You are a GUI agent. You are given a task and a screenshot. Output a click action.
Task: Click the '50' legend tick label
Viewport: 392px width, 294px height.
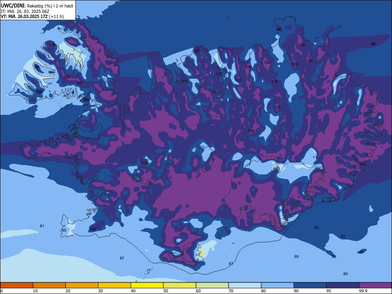166,291
